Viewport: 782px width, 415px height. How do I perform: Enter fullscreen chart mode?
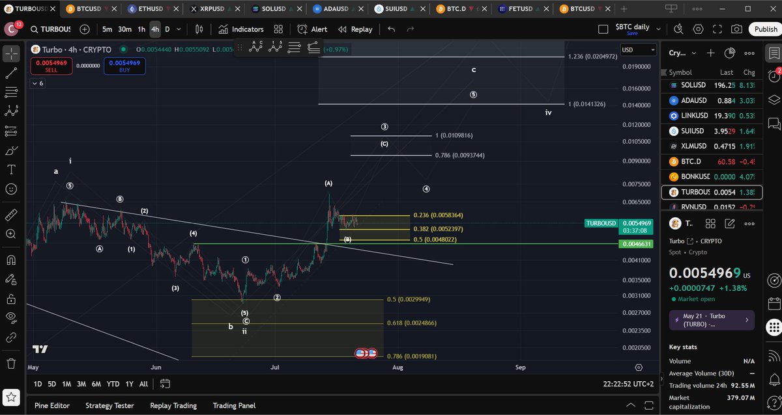[x=717, y=29]
